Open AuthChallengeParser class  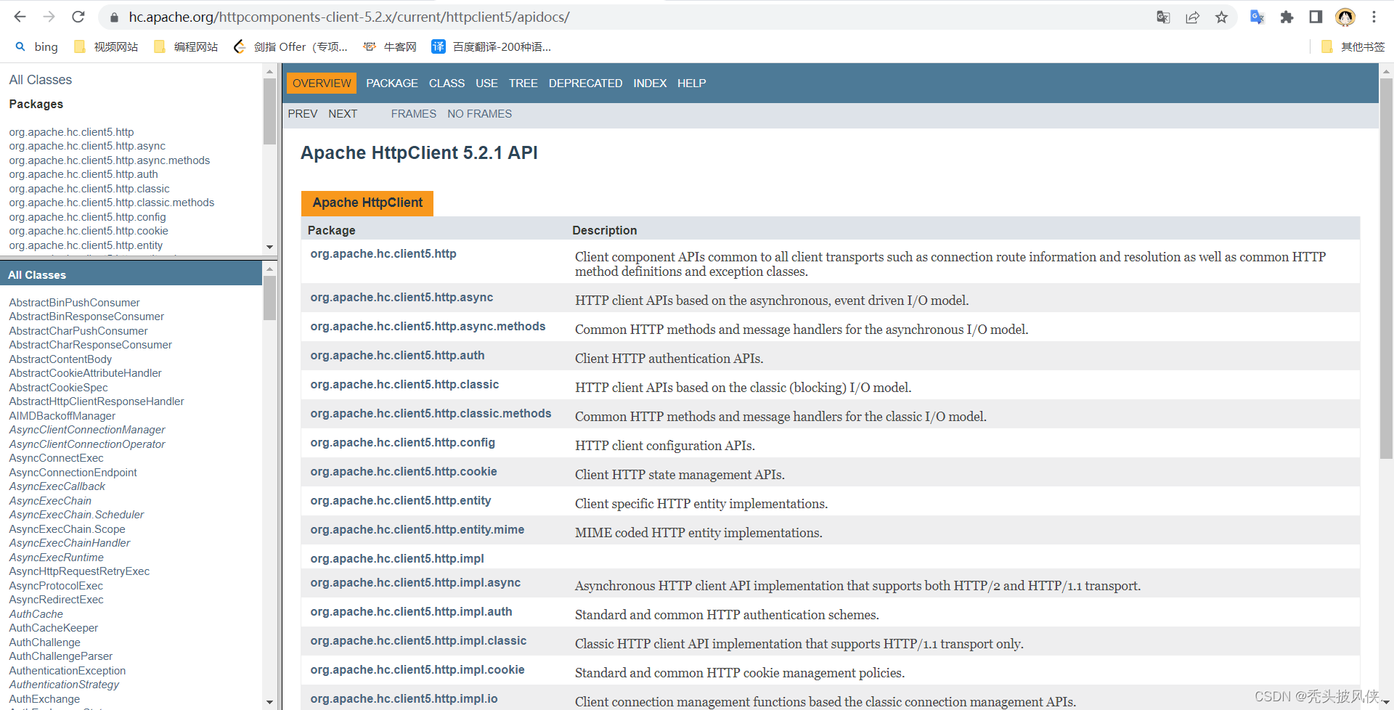(x=61, y=656)
